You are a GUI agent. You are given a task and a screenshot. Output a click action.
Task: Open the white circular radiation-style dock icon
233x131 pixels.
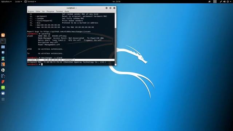3,70
